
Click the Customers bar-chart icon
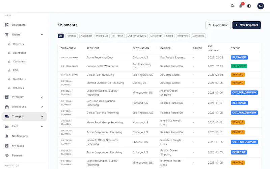[x=9, y=62]
